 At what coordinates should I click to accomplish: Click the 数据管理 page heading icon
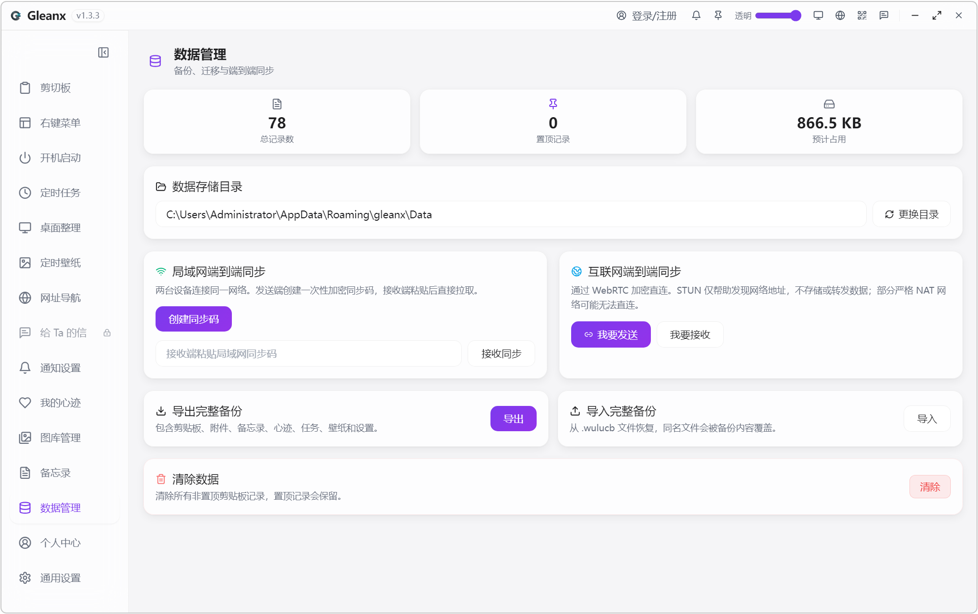pyautogui.click(x=155, y=61)
